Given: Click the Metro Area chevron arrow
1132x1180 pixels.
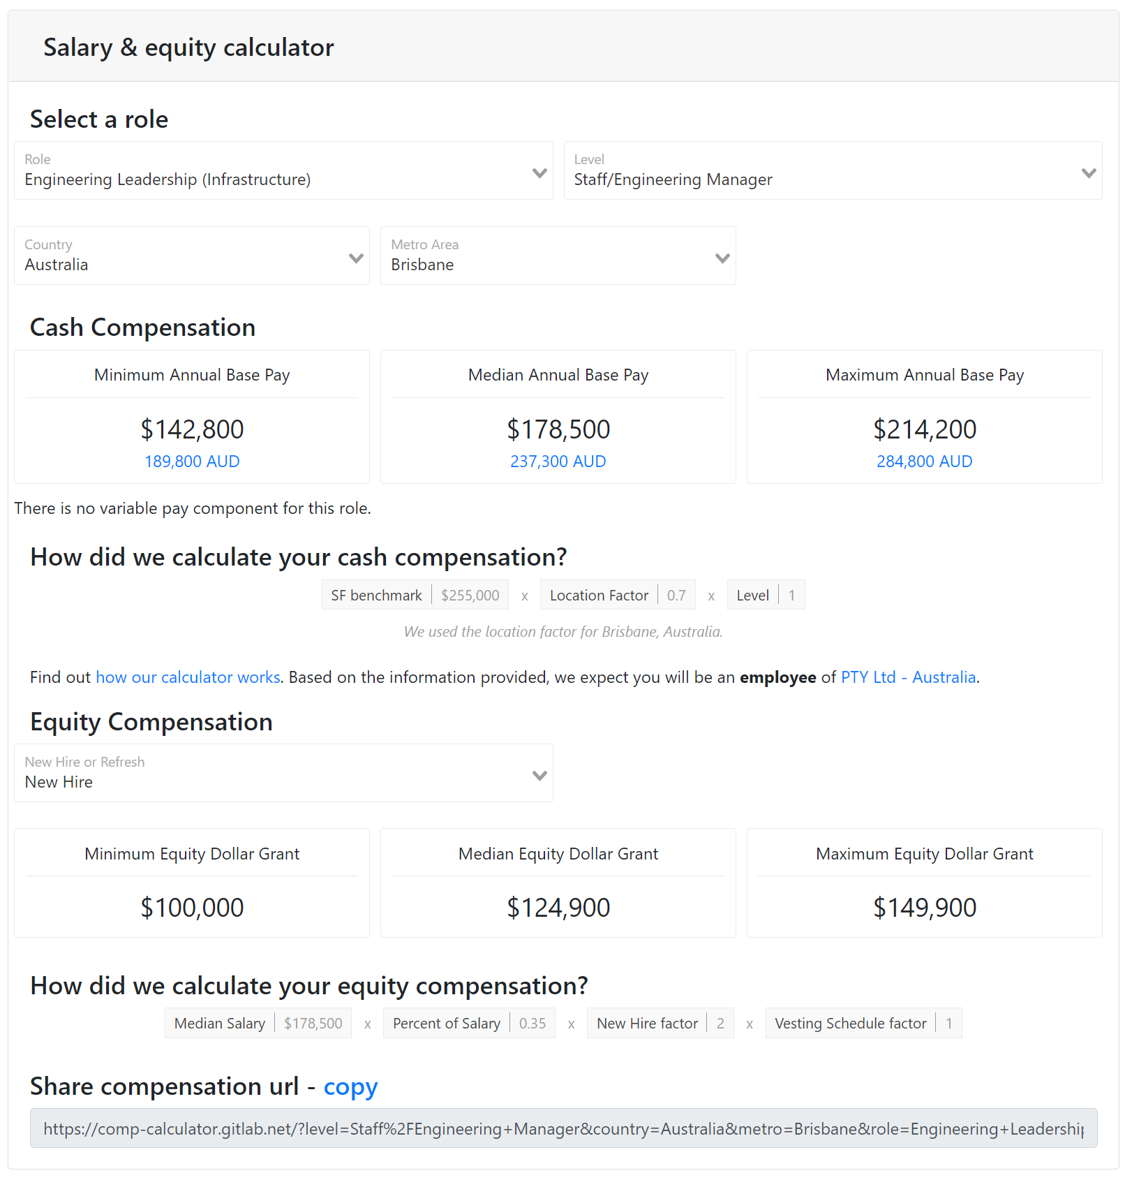Looking at the screenshot, I should [x=722, y=258].
